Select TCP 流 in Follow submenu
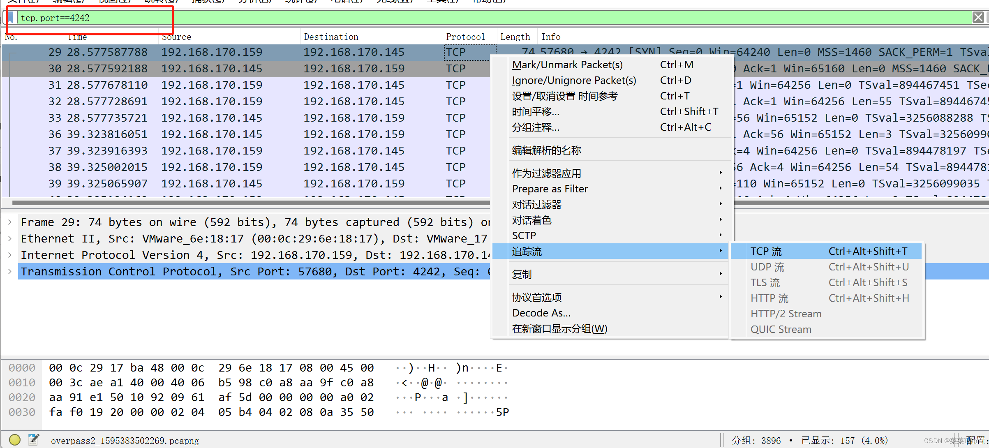989x448 pixels. (x=766, y=251)
